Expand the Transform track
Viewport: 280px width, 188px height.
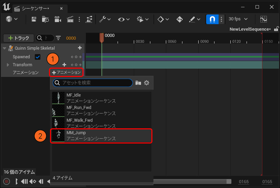(8, 65)
